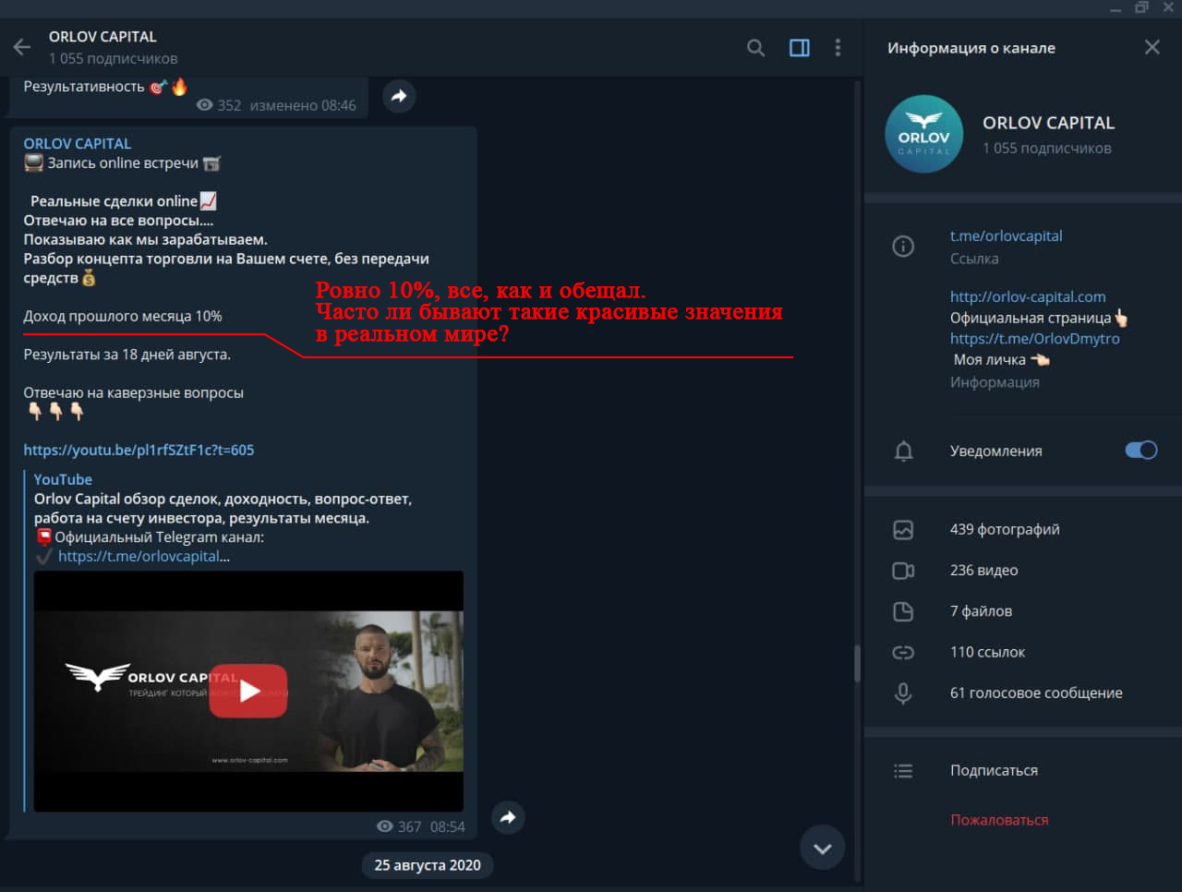Go back with the left arrow
Viewport: 1182px width, 892px height.
[22, 47]
